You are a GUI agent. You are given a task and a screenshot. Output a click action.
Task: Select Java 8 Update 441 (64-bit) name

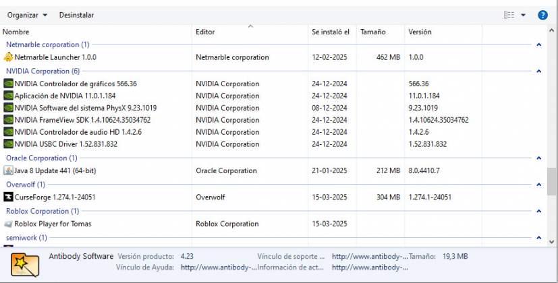tap(55, 170)
